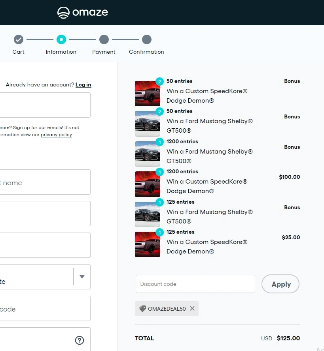
Task: Remove the OMAZEDEAL50 discount code
Action: tap(192, 308)
